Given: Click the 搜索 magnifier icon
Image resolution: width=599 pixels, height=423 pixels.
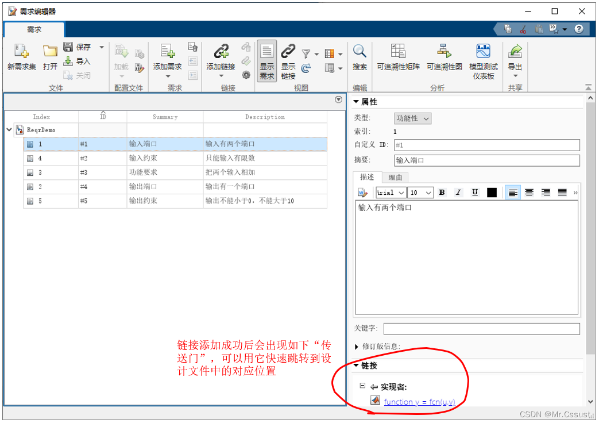Looking at the screenshot, I should (x=360, y=52).
